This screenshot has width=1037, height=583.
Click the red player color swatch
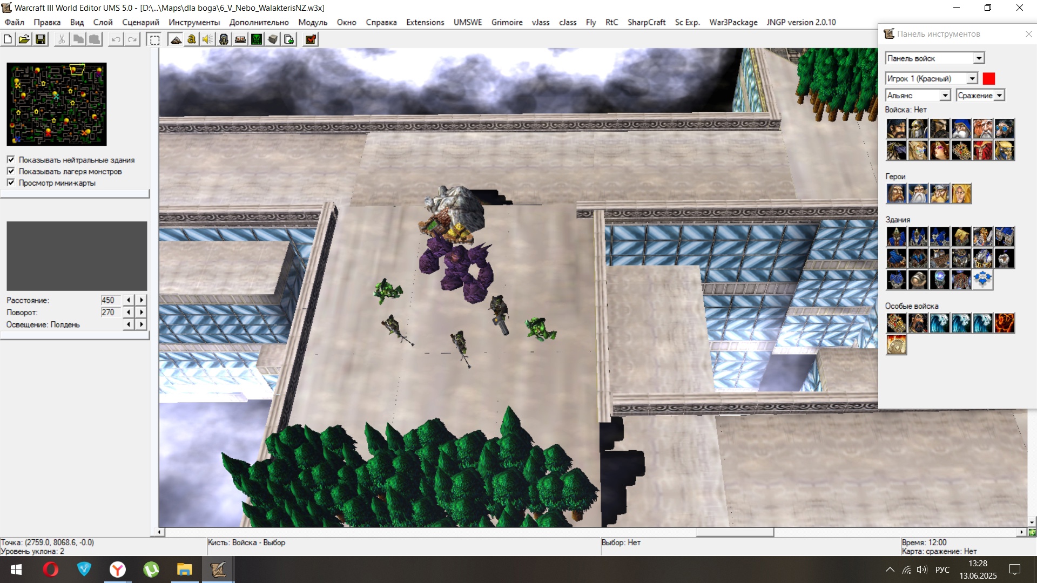tap(989, 79)
